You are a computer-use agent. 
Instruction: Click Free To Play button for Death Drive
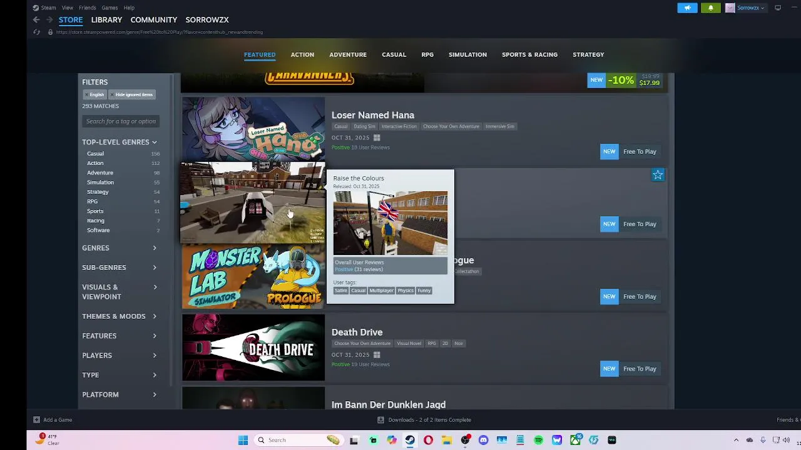[x=640, y=369]
